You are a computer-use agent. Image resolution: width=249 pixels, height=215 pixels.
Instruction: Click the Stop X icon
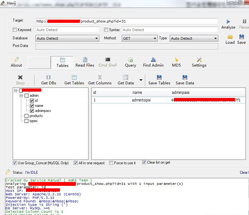20,77
